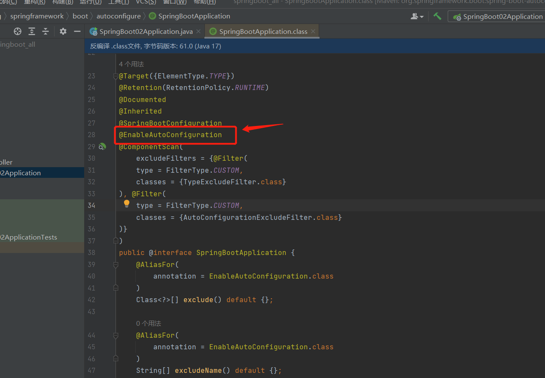Collapse the fold marker on line 39

point(115,265)
